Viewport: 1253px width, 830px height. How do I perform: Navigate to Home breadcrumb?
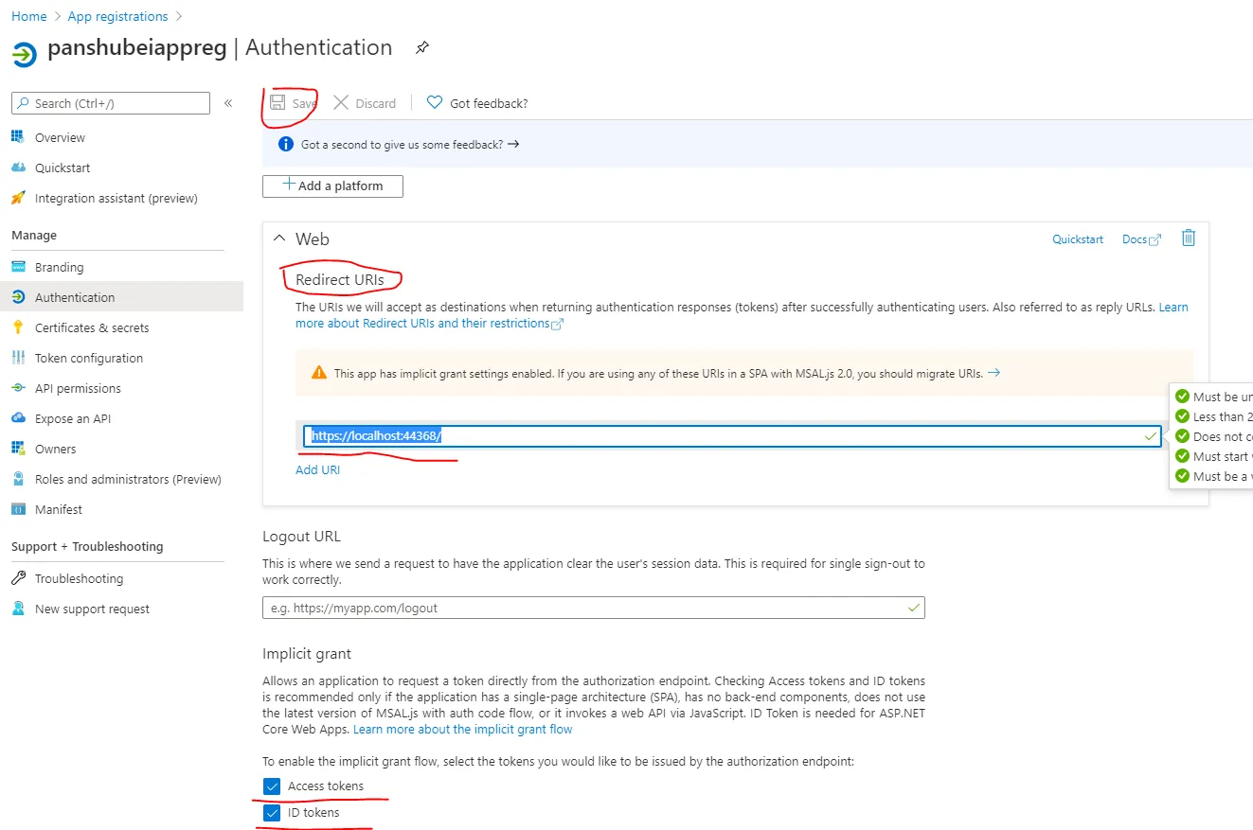[x=29, y=16]
